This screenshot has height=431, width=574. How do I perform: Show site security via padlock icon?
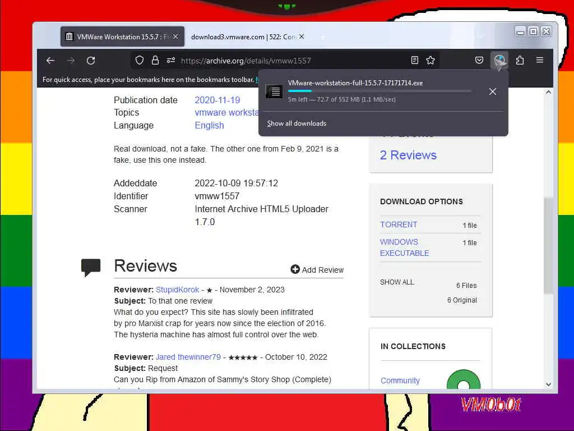(x=155, y=60)
